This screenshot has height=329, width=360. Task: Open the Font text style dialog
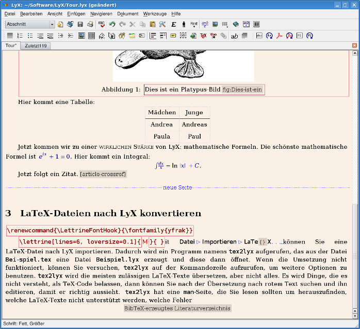[194, 24]
